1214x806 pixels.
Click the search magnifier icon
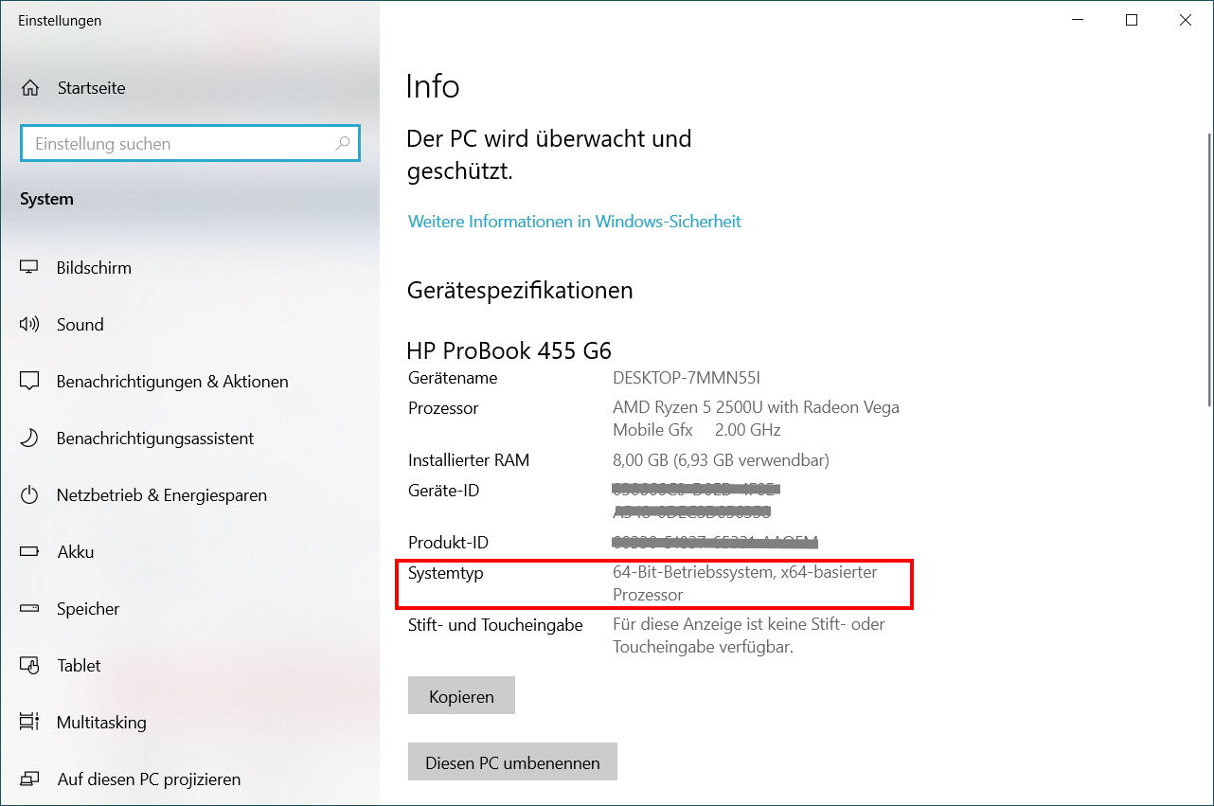click(x=343, y=144)
